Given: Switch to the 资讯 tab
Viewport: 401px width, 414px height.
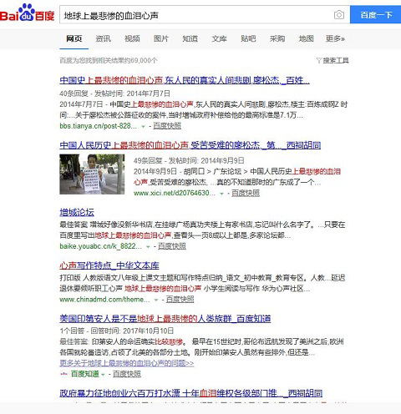Looking at the screenshot, I should tap(103, 38).
